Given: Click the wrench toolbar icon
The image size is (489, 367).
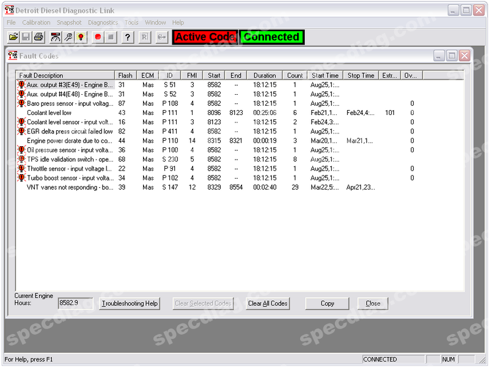Looking at the screenshot, I should click(68, 37).
